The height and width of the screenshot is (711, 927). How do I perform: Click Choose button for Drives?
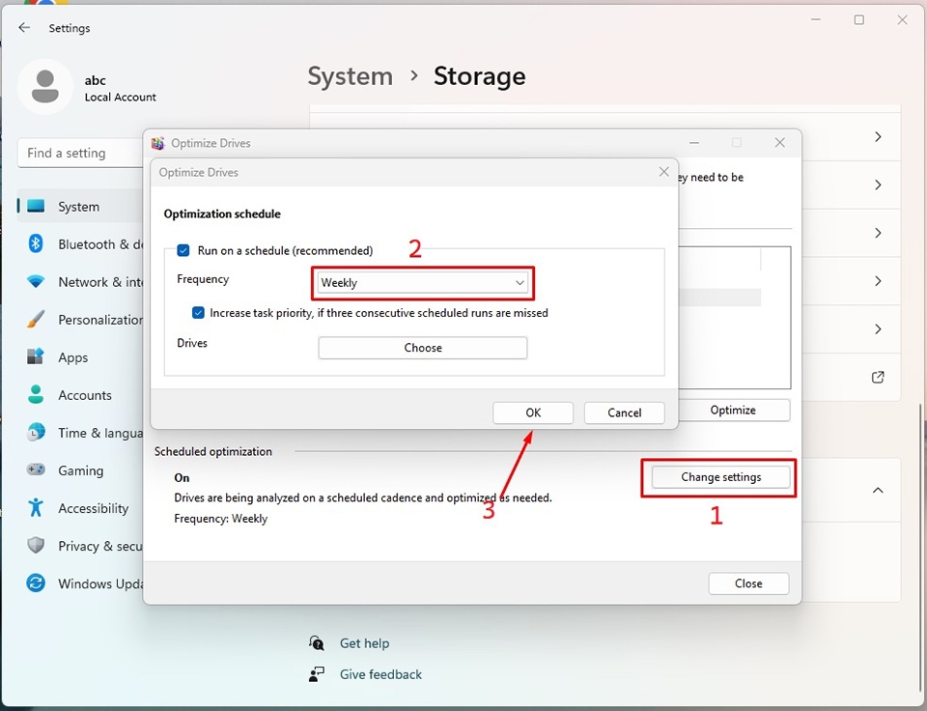(x=423, y=348)
